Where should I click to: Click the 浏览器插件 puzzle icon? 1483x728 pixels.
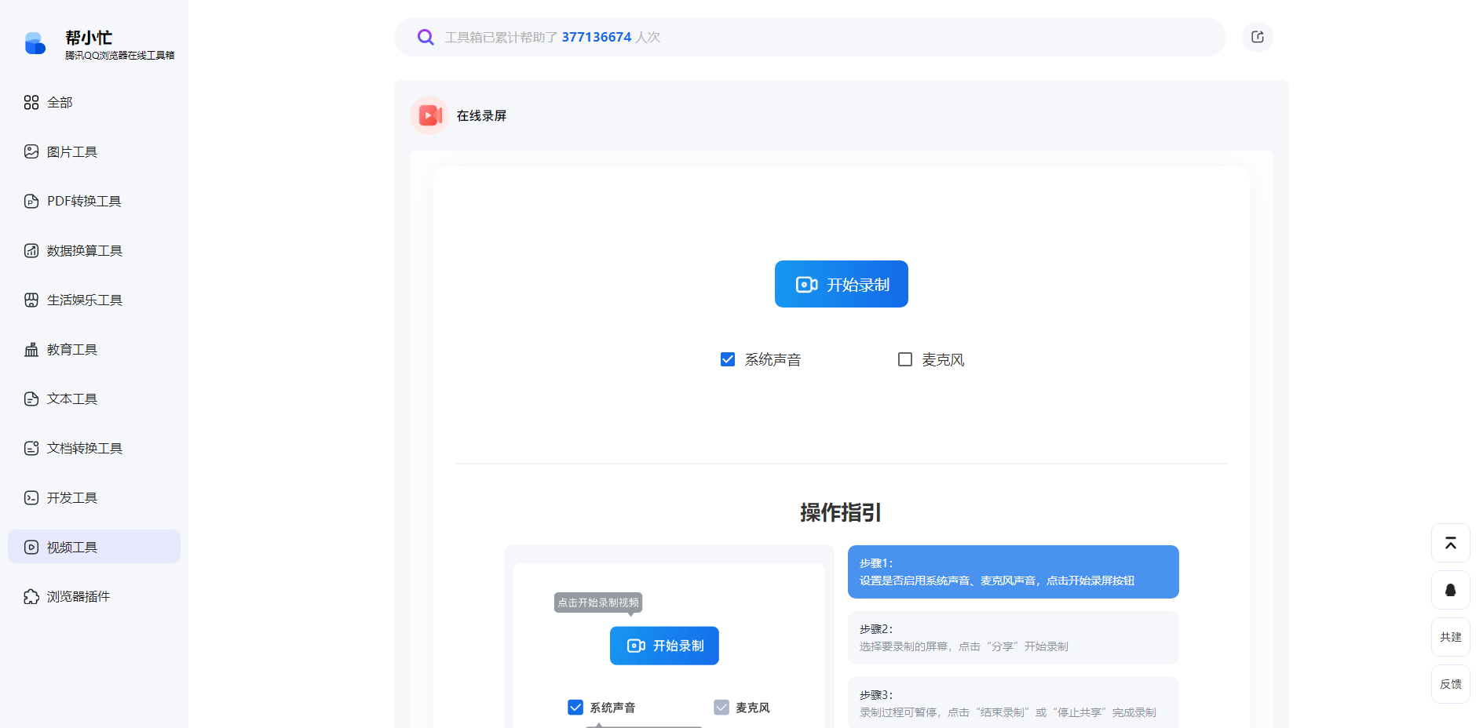[x=31, y=597]
